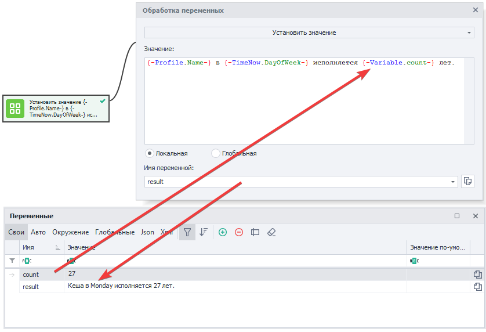Open the Глобальные variables tab
Screen dimensions: 486x332
click(115, 232)
